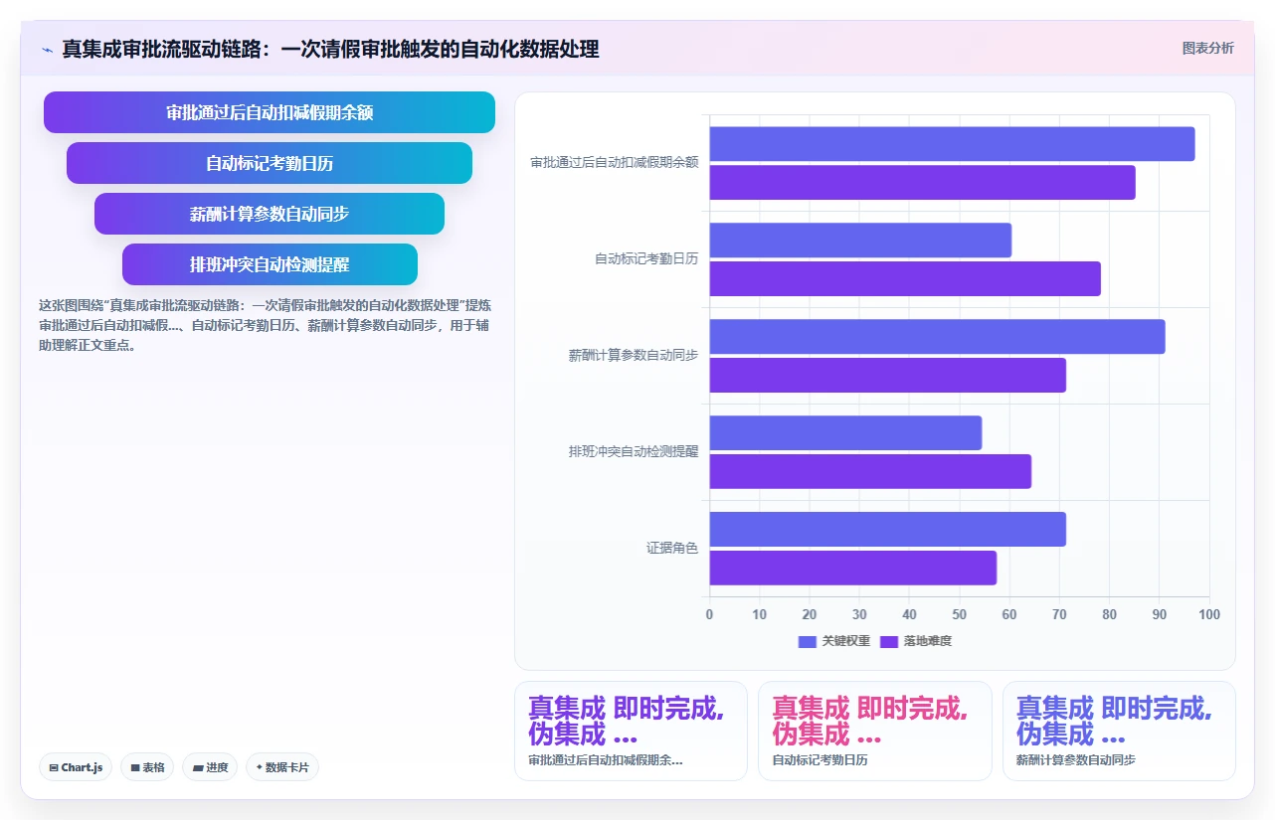Open the blue card captioned 薪酬计算参数自动同步

coord(1119,731)
